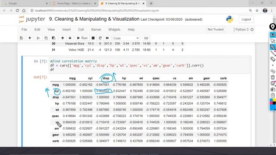276x155 pixels.
Task: Click the notebook vertical scrollbar
Action: pyautogui.click(x=274, y=80)
